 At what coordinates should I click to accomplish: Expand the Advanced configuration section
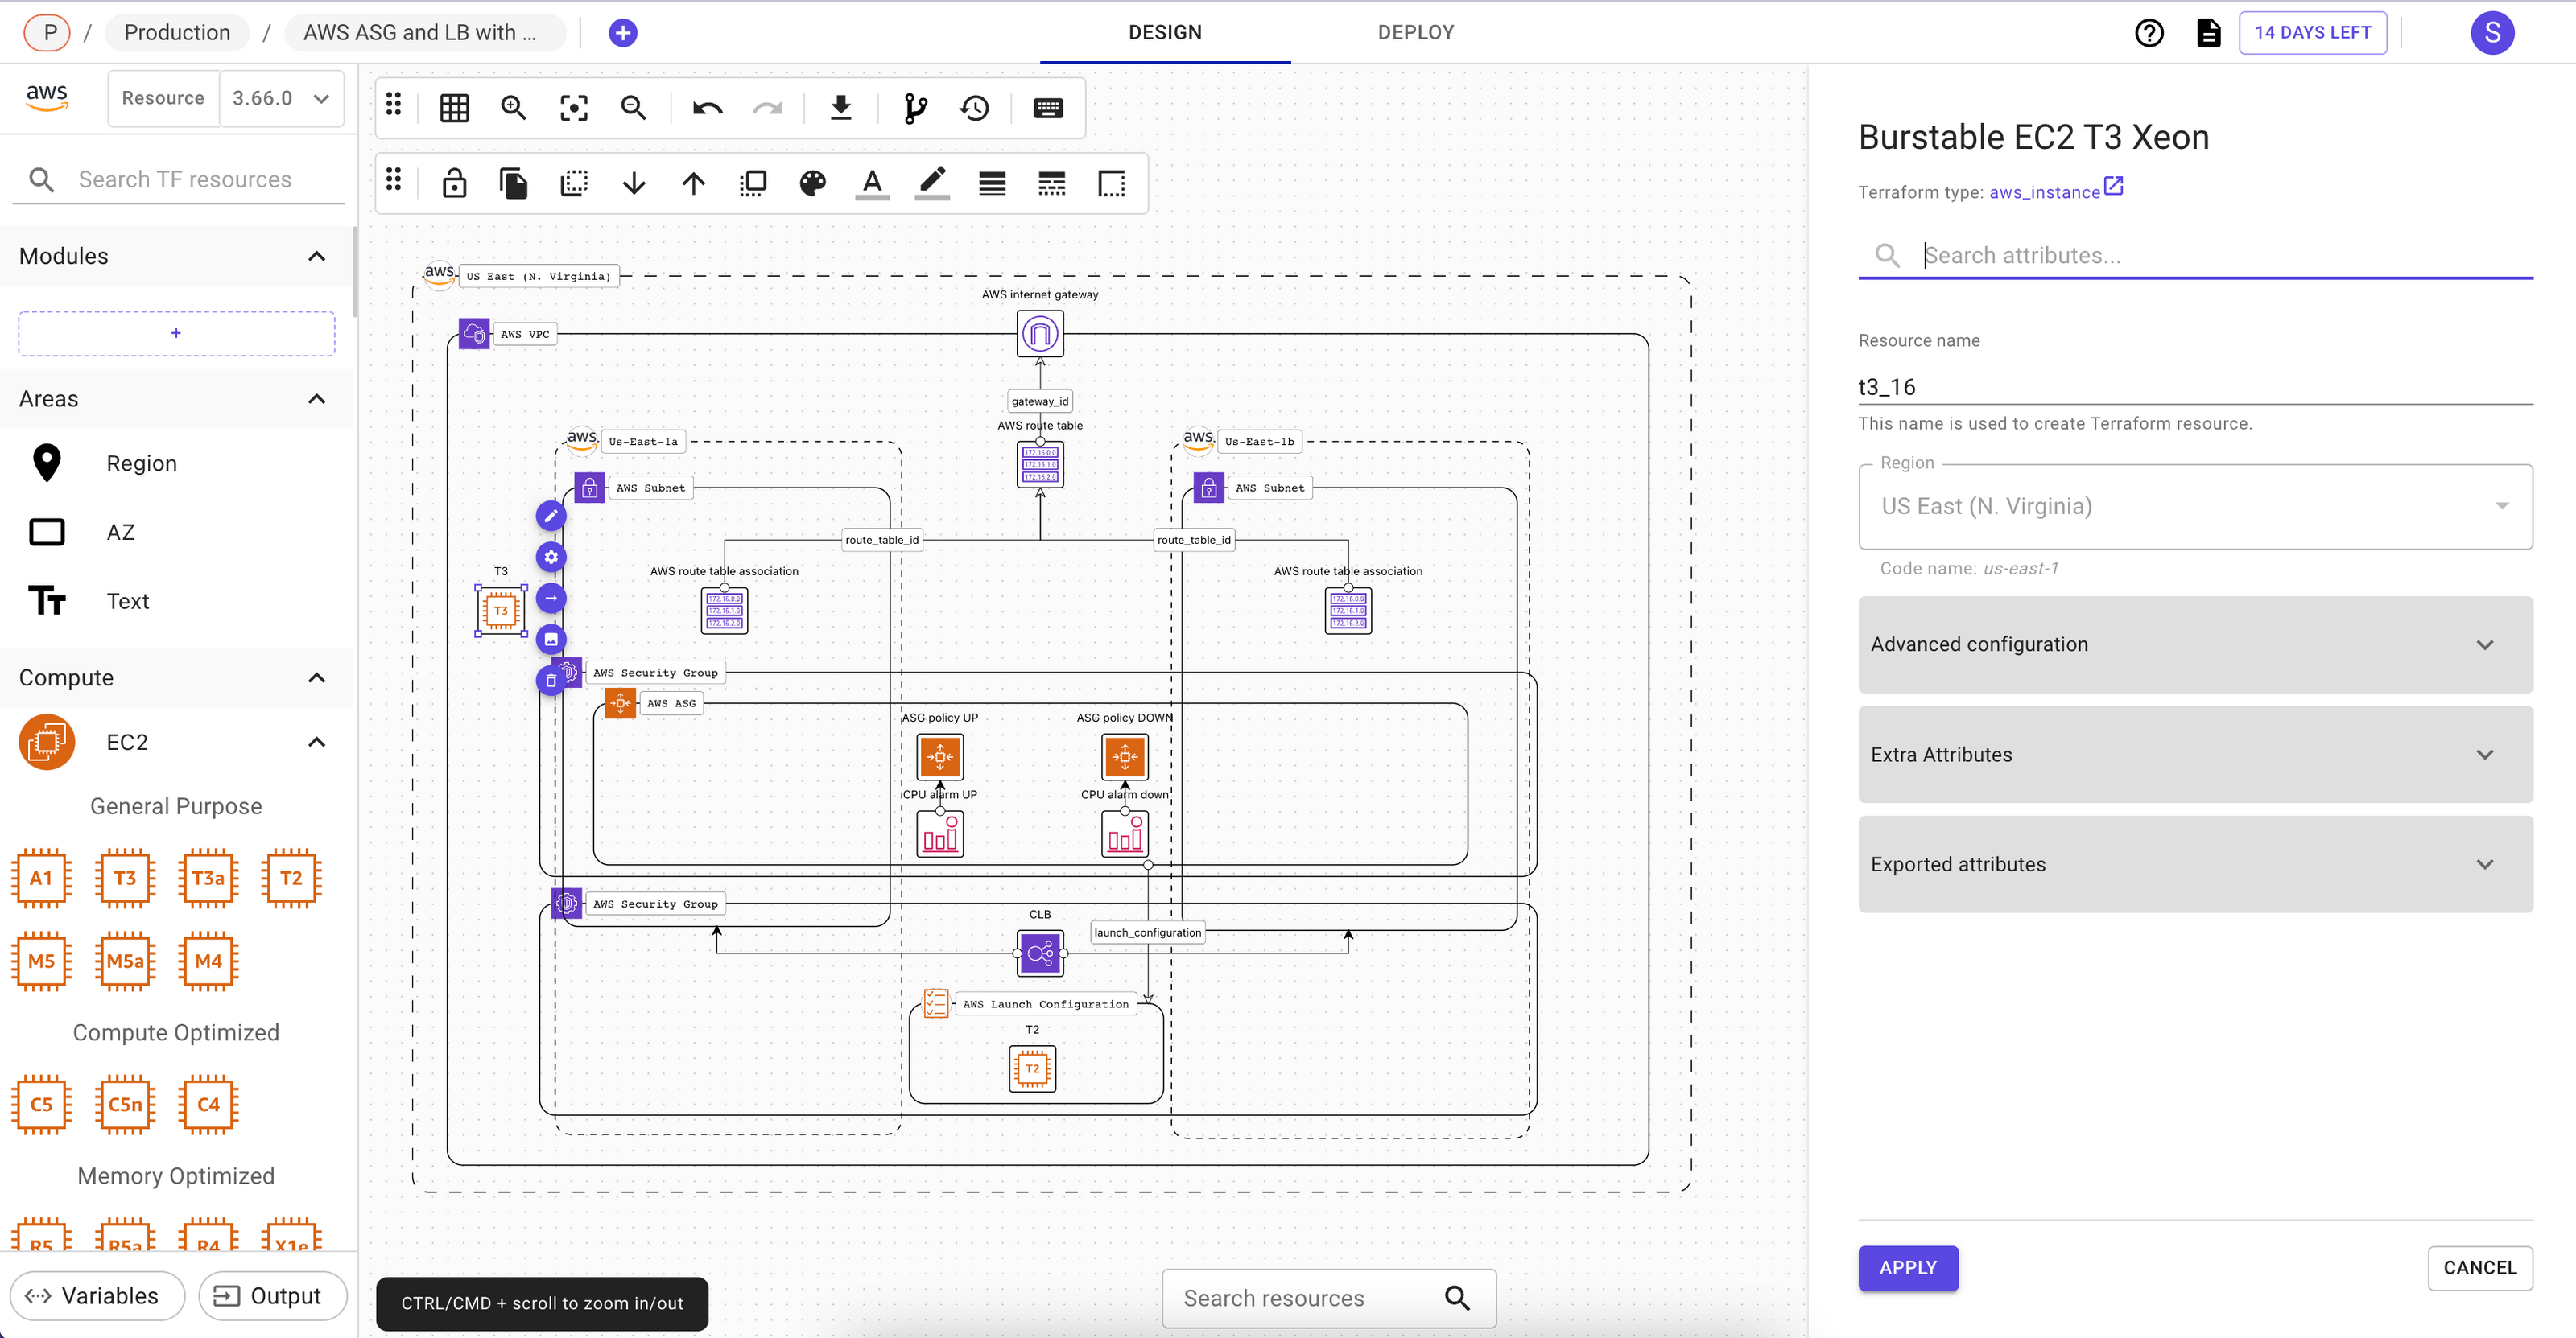[2195, 644]
